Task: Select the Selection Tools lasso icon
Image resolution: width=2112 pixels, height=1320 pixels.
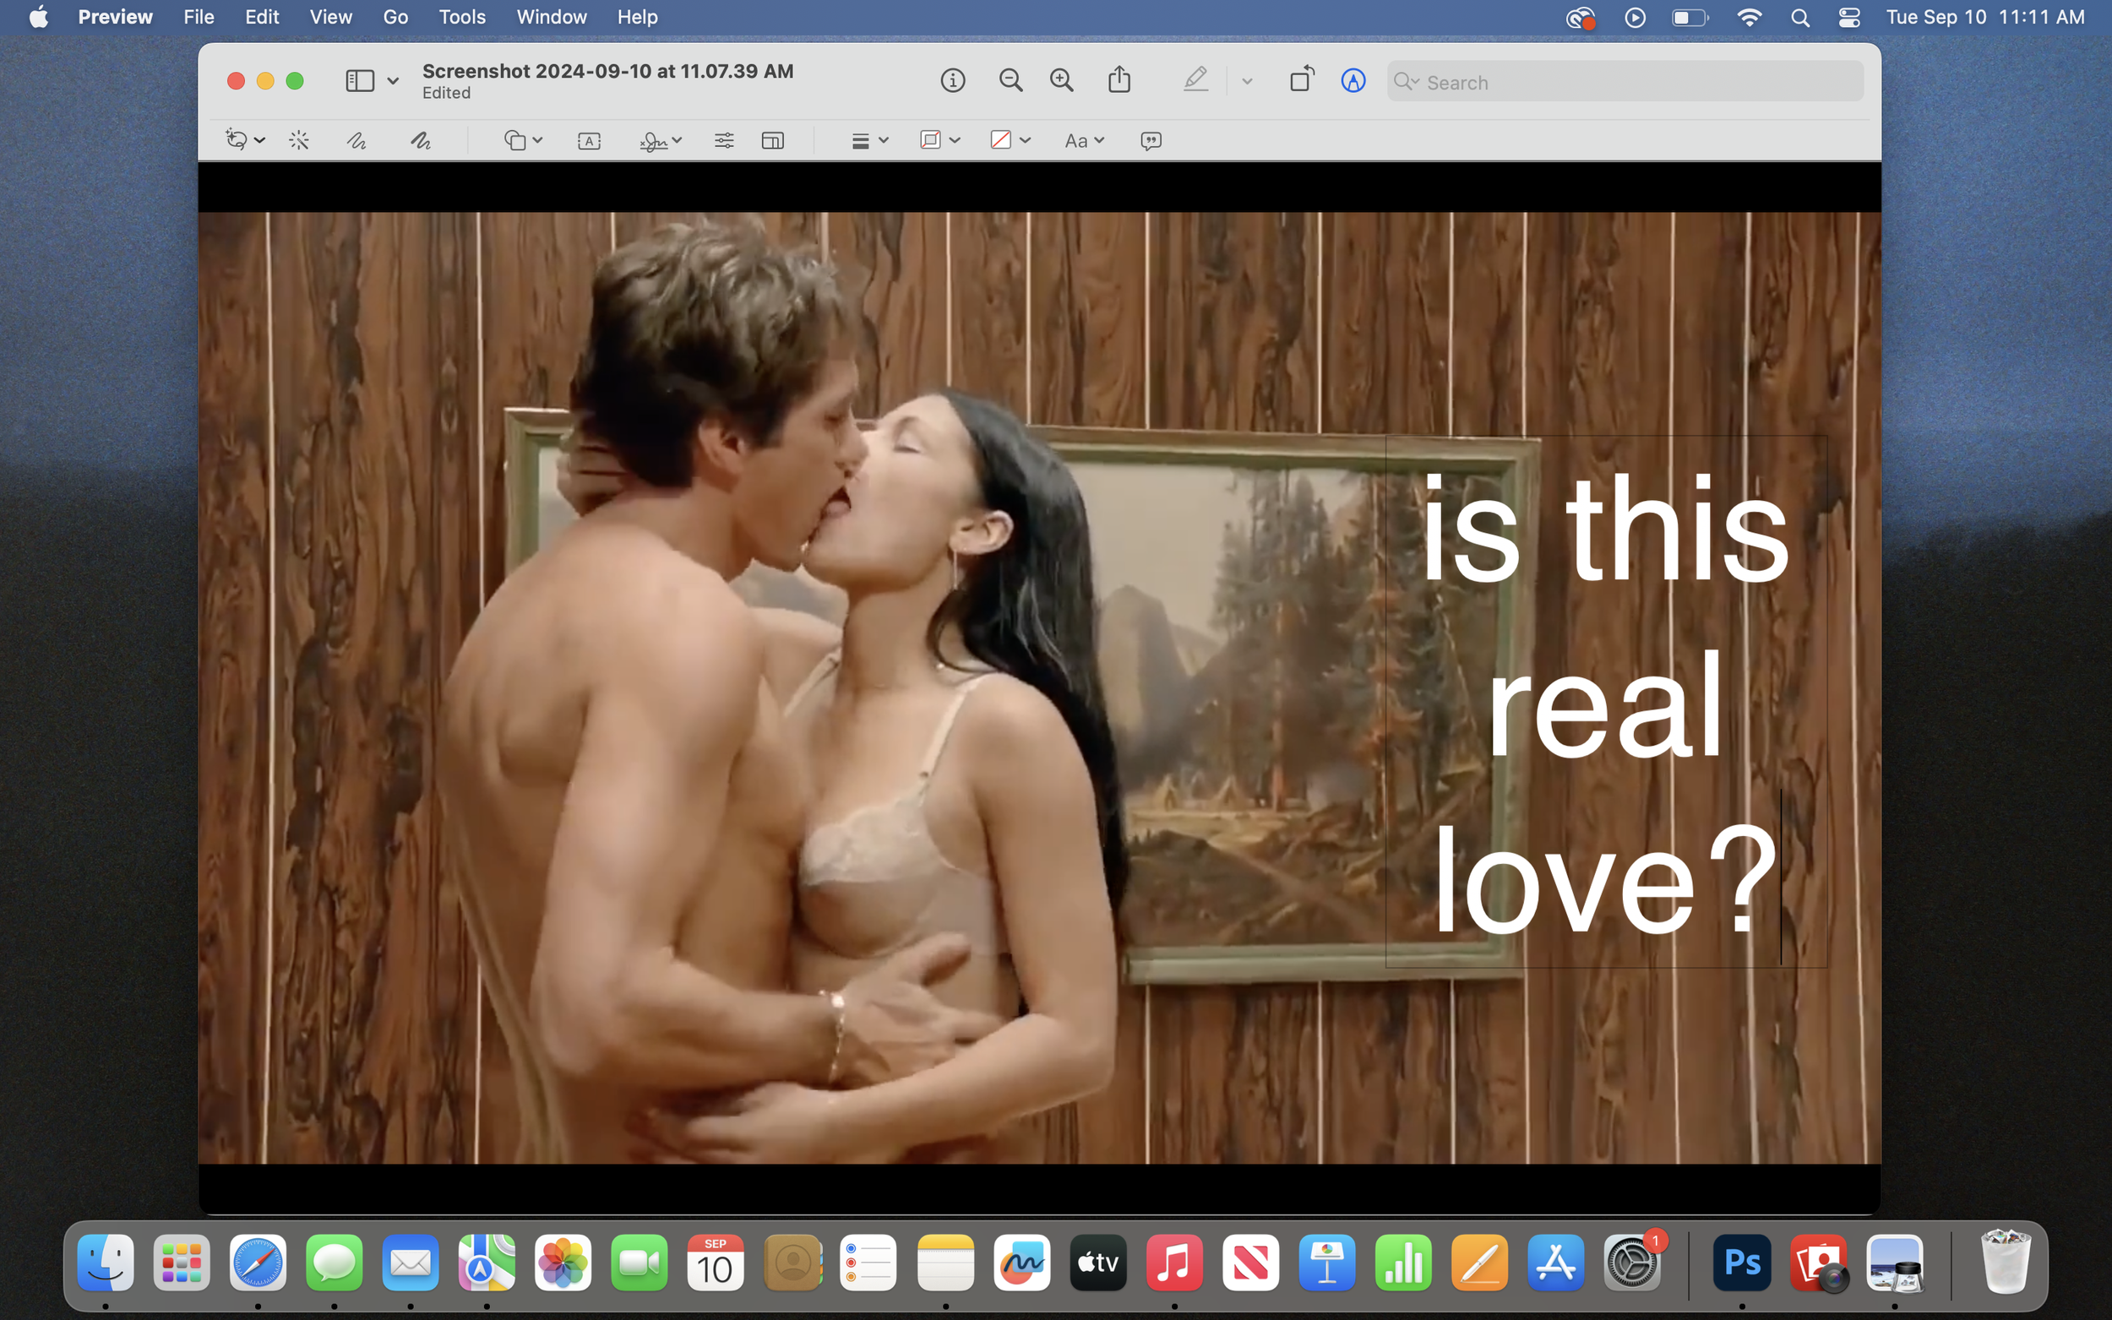Action: pos(236,139)
